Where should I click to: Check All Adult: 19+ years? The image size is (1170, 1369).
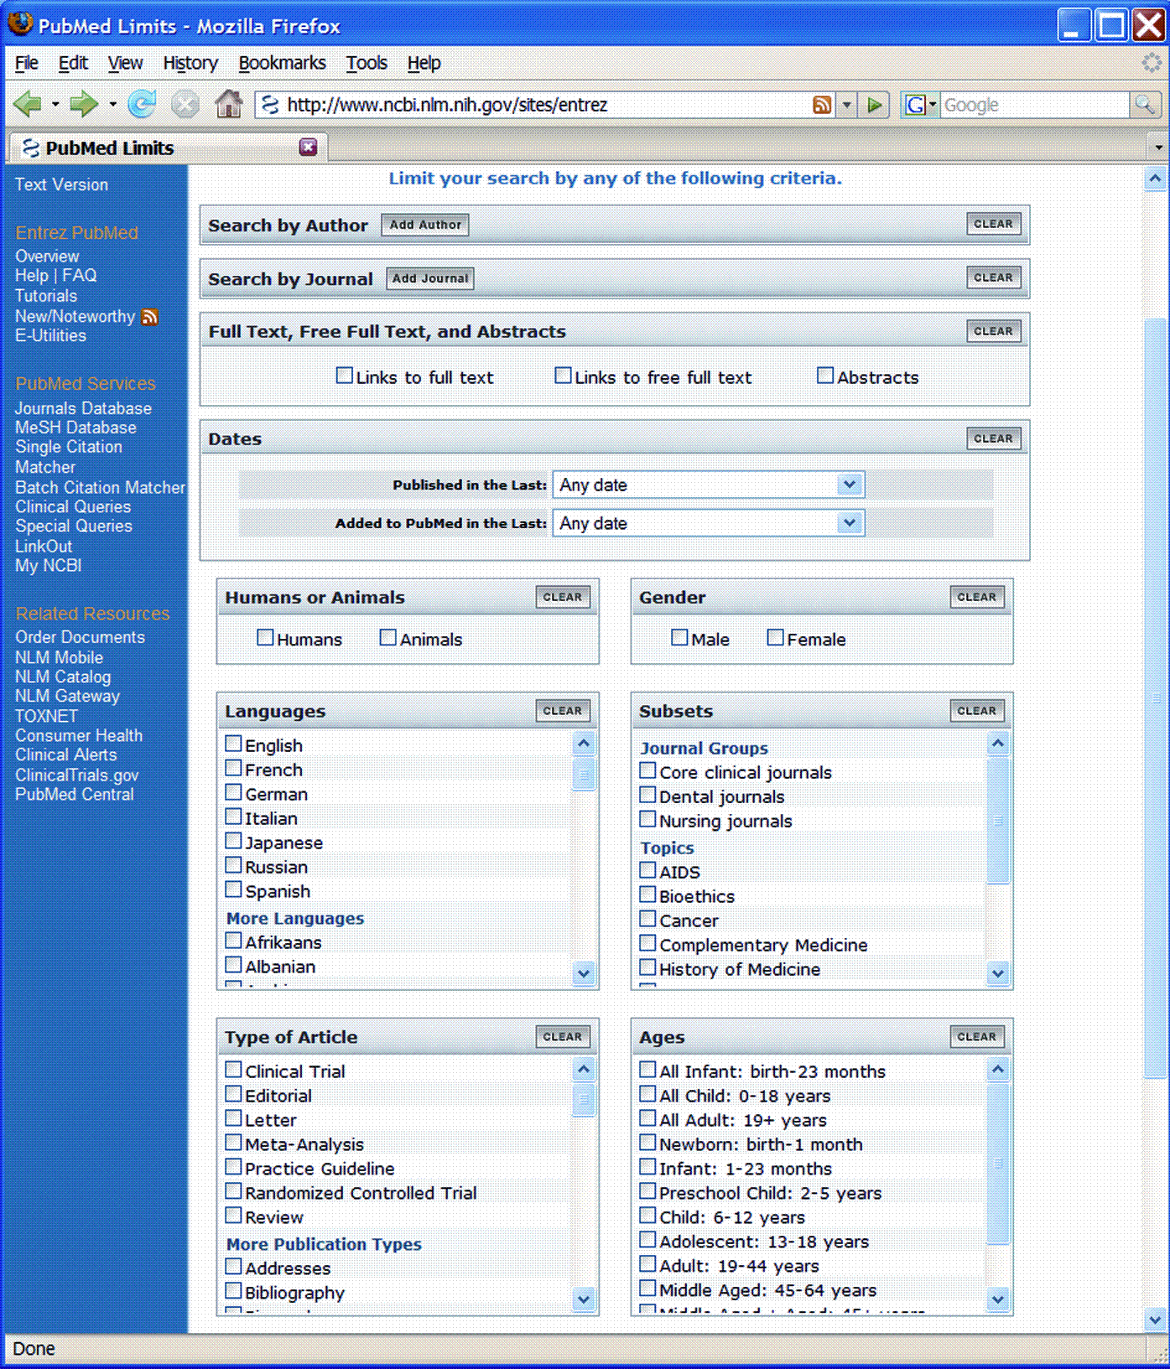point(647,1118)
